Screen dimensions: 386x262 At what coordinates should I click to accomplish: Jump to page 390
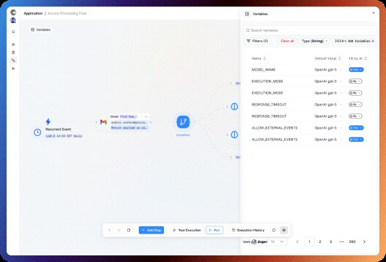coord(352,242)
